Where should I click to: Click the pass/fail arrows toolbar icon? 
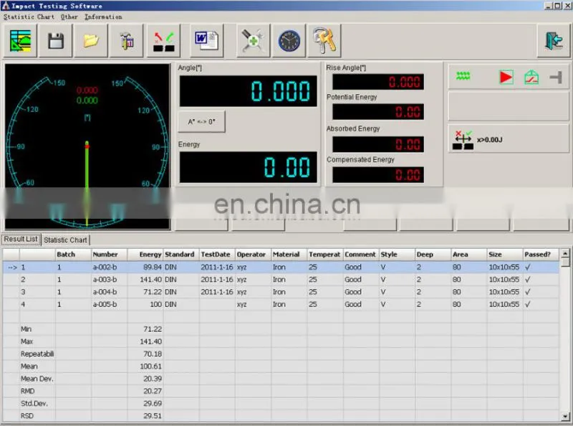[x=164, y=41]
